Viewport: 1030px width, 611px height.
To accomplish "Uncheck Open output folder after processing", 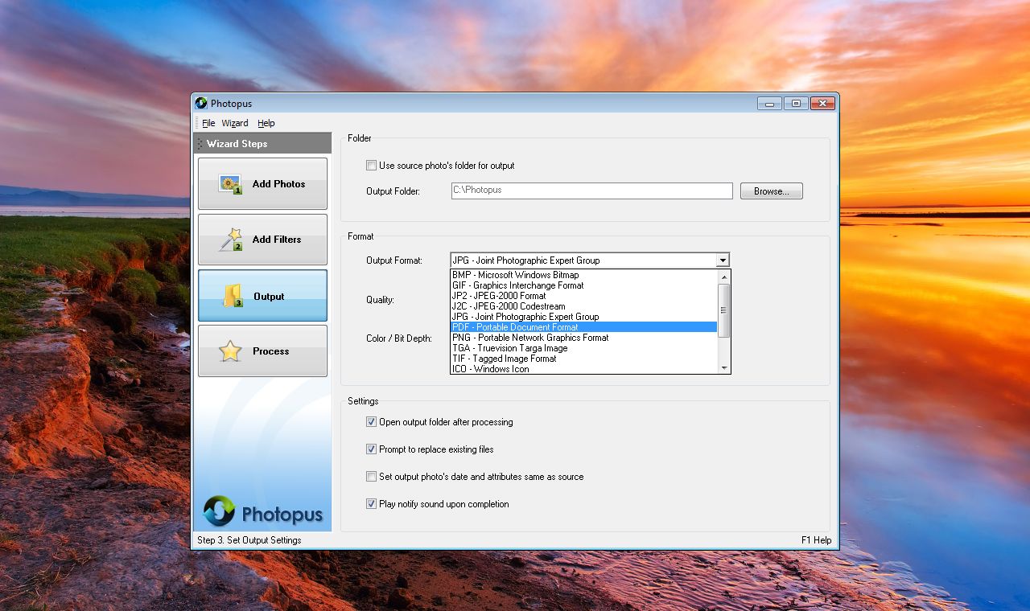I will click(371, 422).
